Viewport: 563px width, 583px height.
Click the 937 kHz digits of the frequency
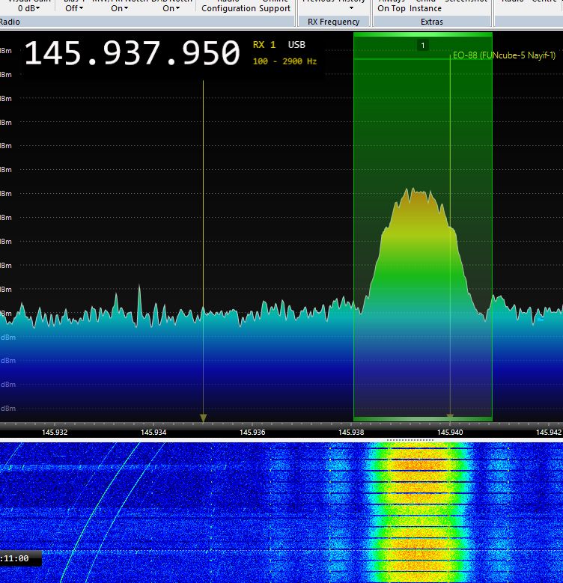click(132, 53)
